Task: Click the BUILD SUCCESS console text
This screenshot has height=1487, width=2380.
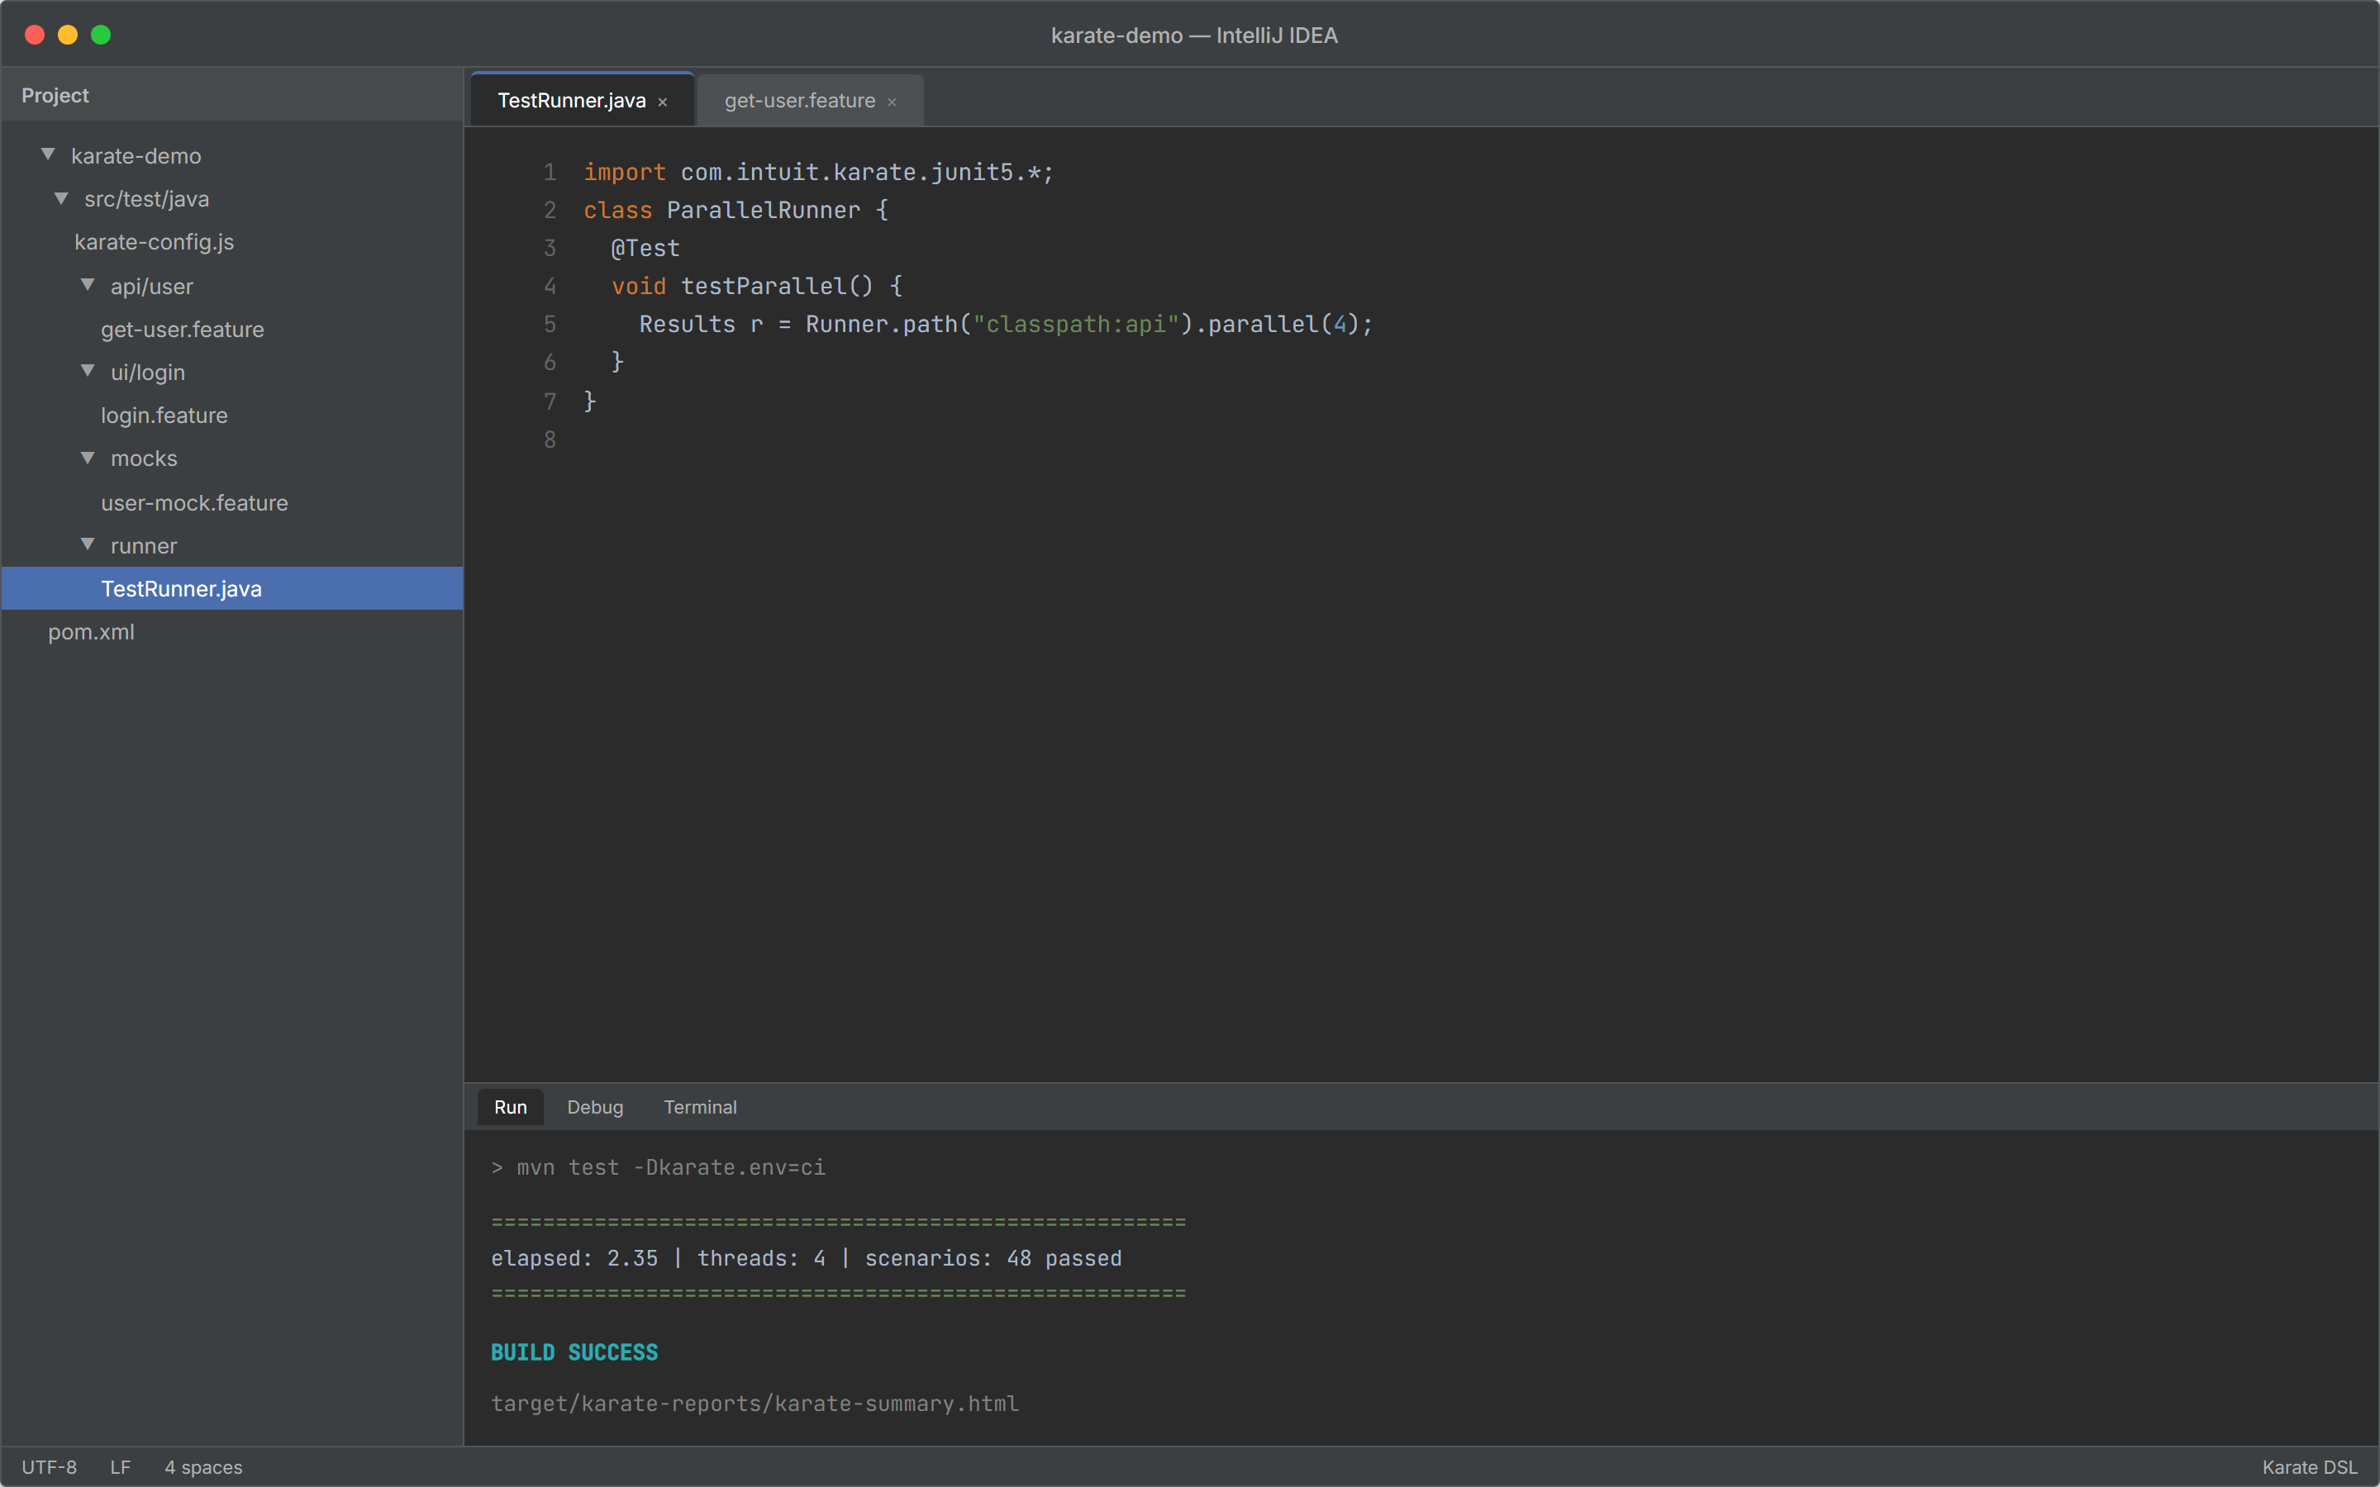Action: click(x=574, y=1352)
